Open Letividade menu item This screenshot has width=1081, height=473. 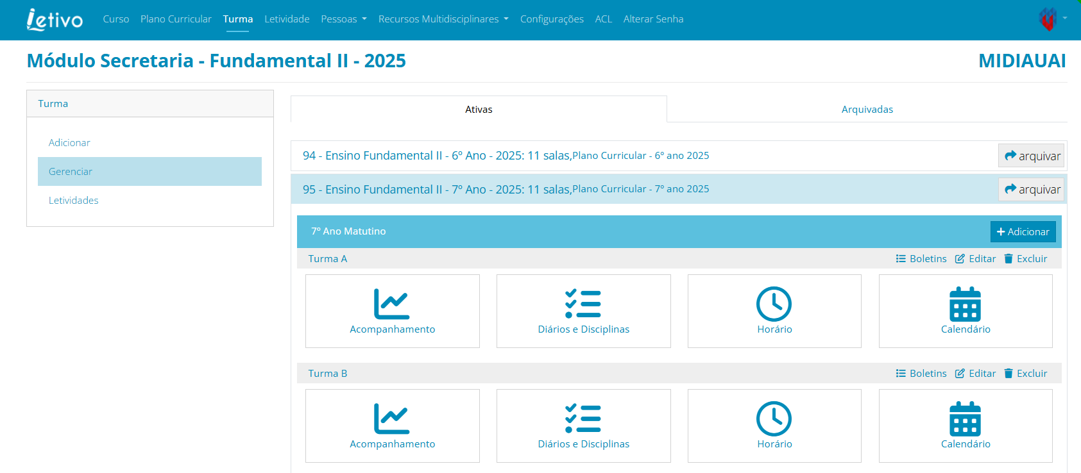(x=287, y=19)
